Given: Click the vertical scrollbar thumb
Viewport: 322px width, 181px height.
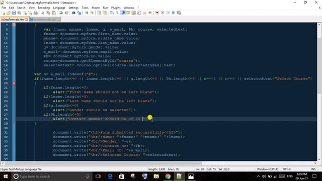Looking at the screenshot, I should (319, 65).
